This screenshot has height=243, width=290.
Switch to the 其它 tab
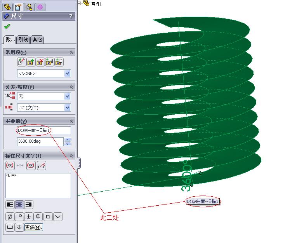(37, 39)
